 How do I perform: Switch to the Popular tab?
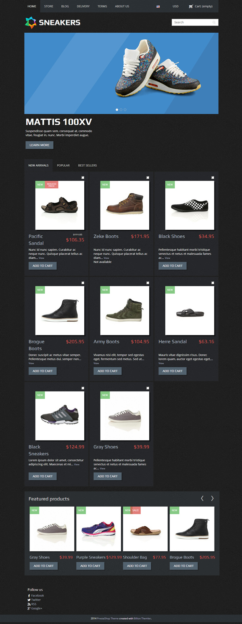(x=63, y=165)
